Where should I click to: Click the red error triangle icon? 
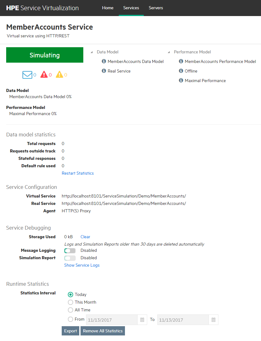pyautogui.click(x=44, y=75)
